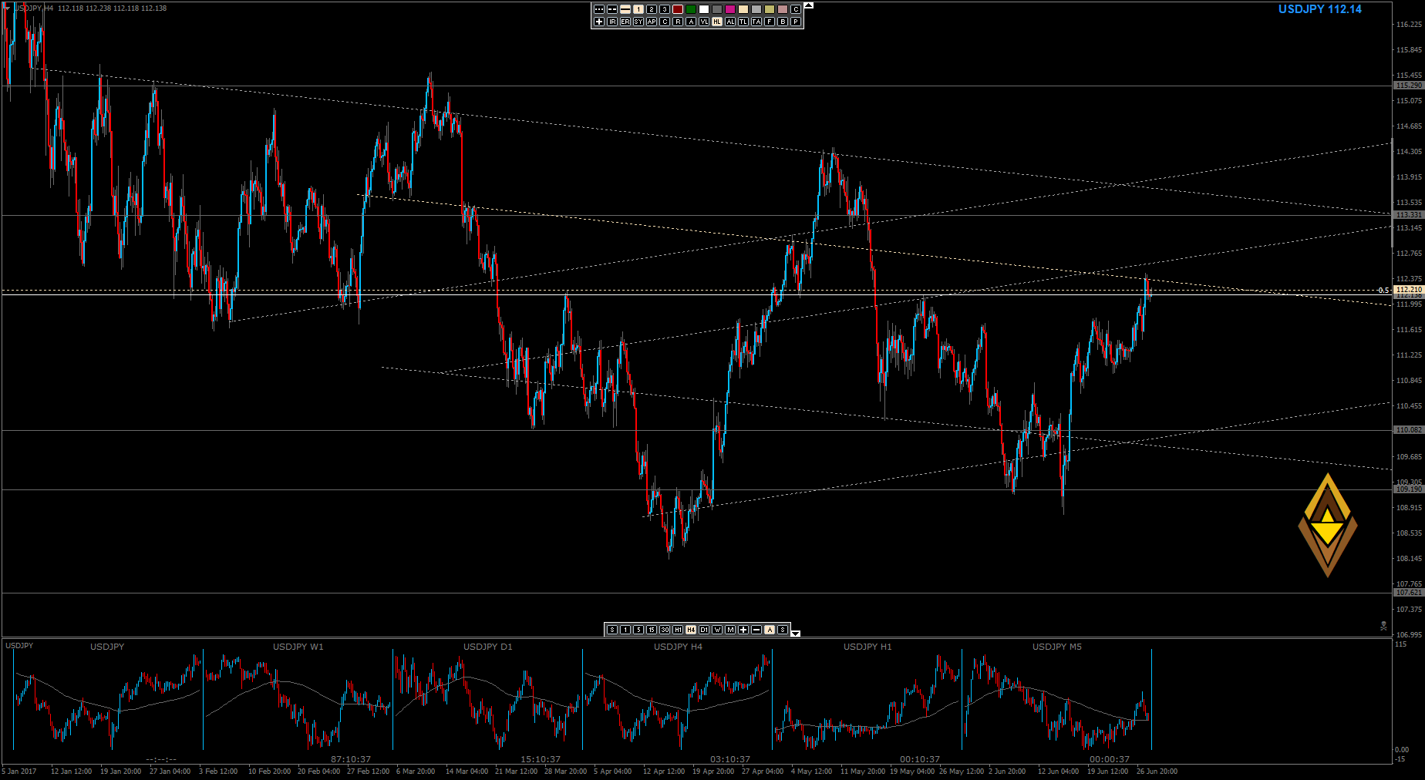Set line width to 1
1425x780 pixels.
coord(638,9)
